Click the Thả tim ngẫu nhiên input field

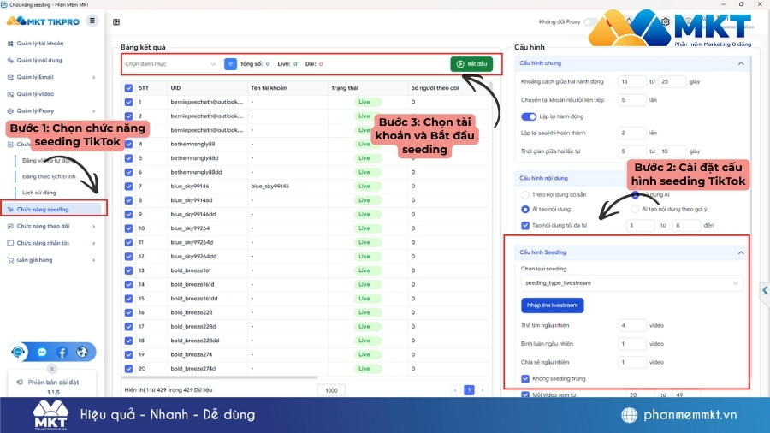[x=632, y=325]
